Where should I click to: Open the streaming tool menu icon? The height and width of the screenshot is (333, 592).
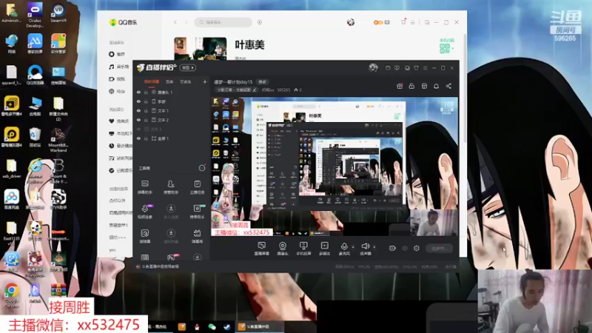pos(425,68)
